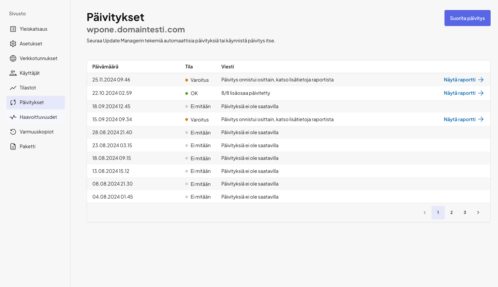Click the Tilastot chart line icon
Image resolution: width=498 pixels, height=287 pixels.
tap(13, 88)
